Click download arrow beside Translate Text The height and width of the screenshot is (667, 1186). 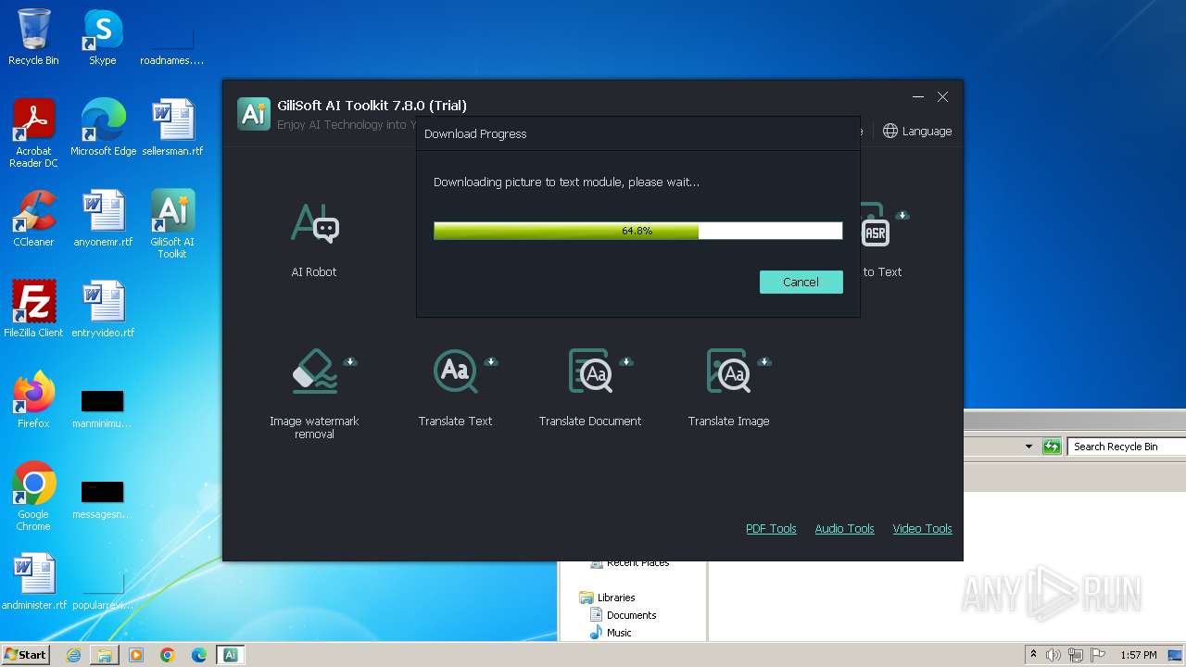pyautogui.click(x=491, y=361)
